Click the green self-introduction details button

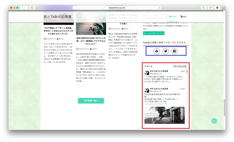pos(154,33)
